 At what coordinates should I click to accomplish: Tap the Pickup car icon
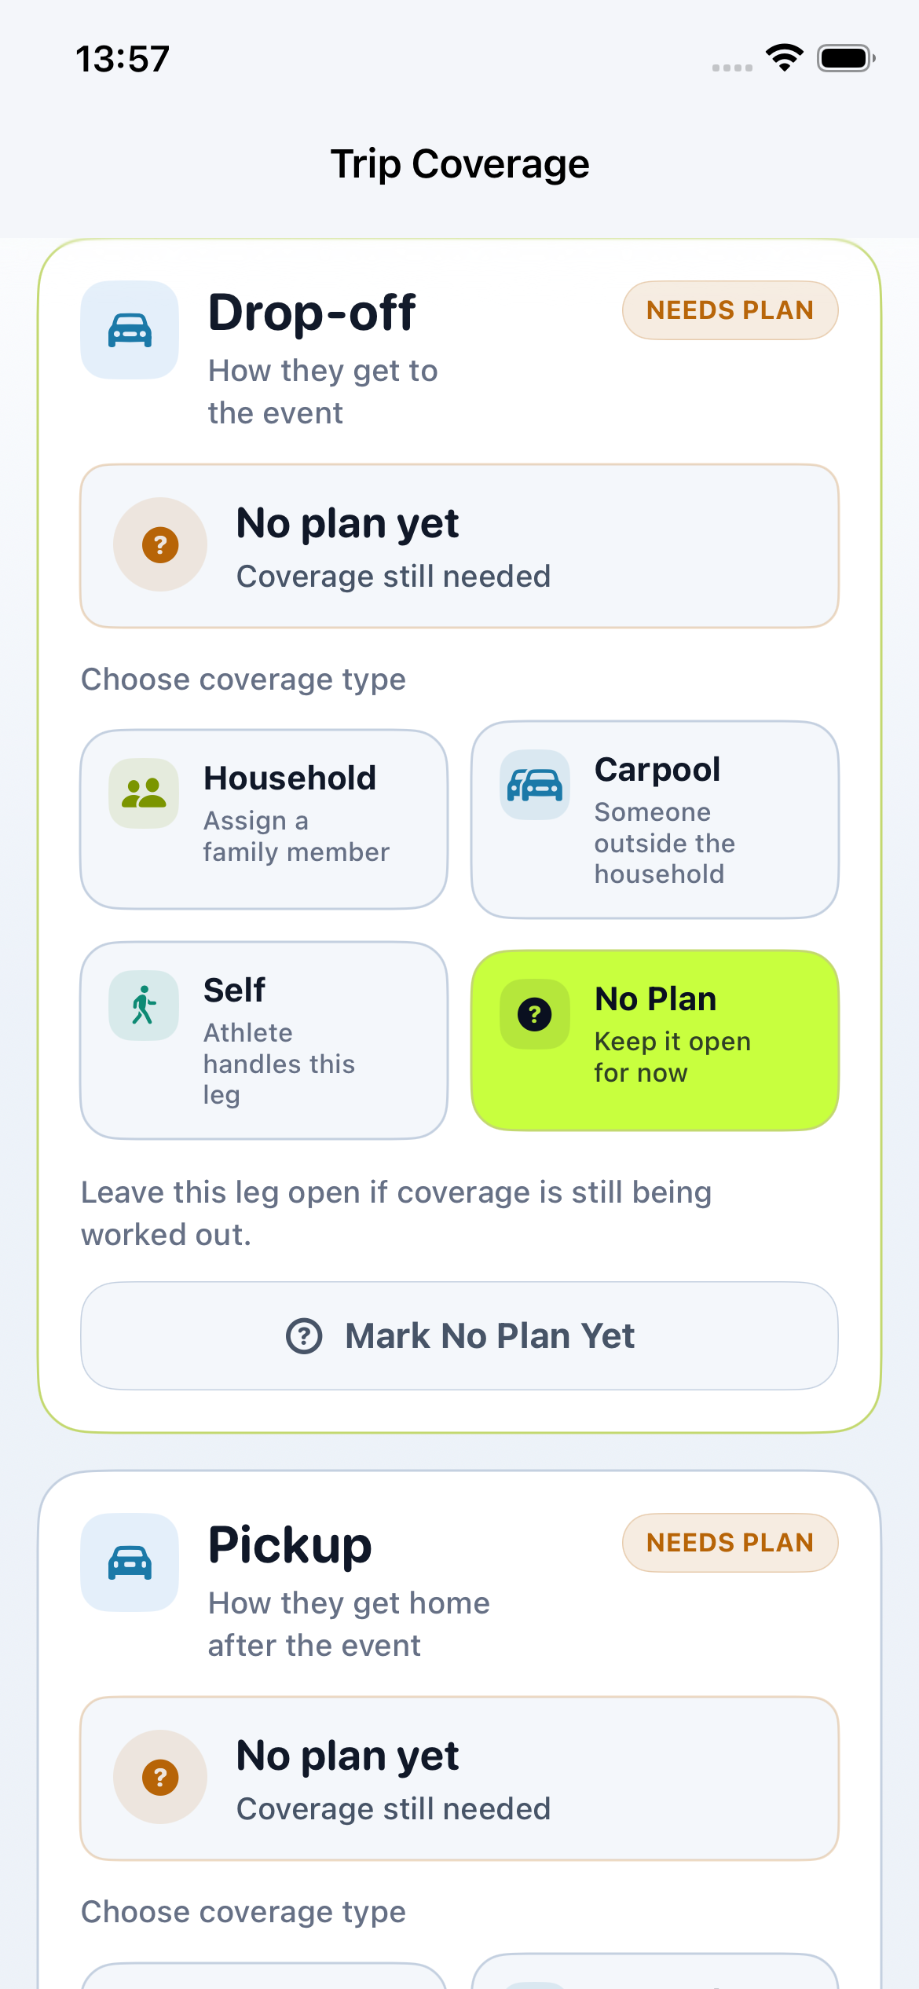click(130, 1562)
